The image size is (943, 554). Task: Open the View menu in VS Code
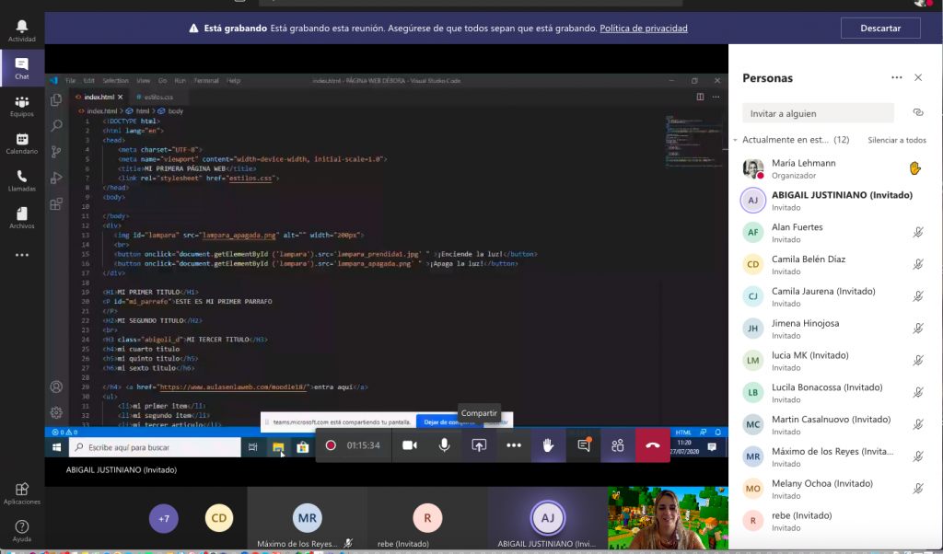coord(145,79)
